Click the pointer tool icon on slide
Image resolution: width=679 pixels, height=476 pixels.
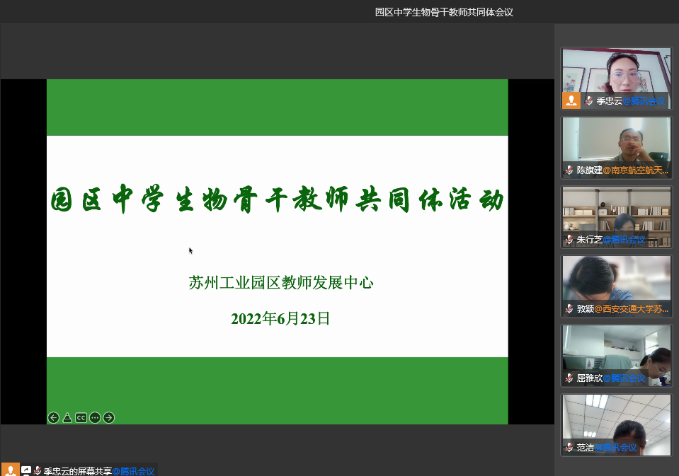coord(67,417)
